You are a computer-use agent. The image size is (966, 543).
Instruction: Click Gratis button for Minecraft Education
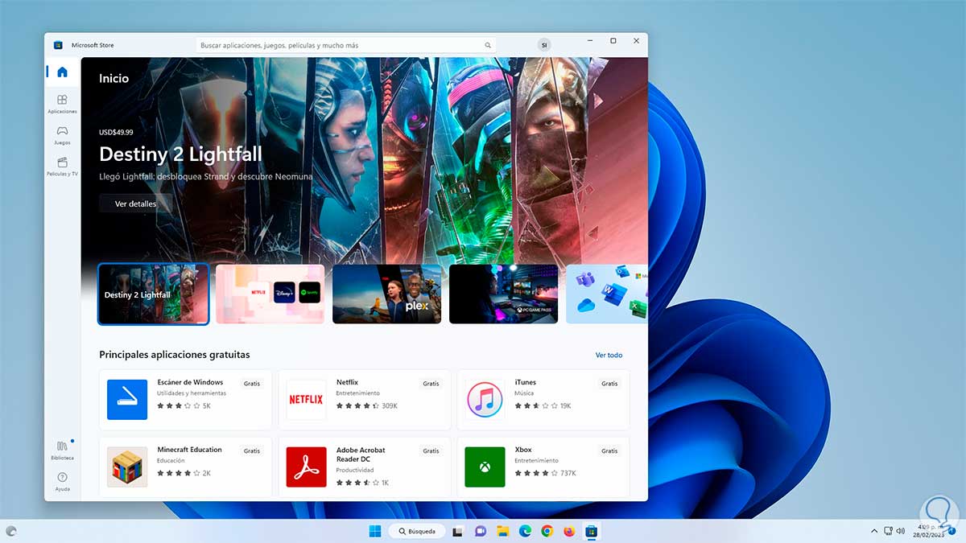pyautogui.click(x=252, y=451)
